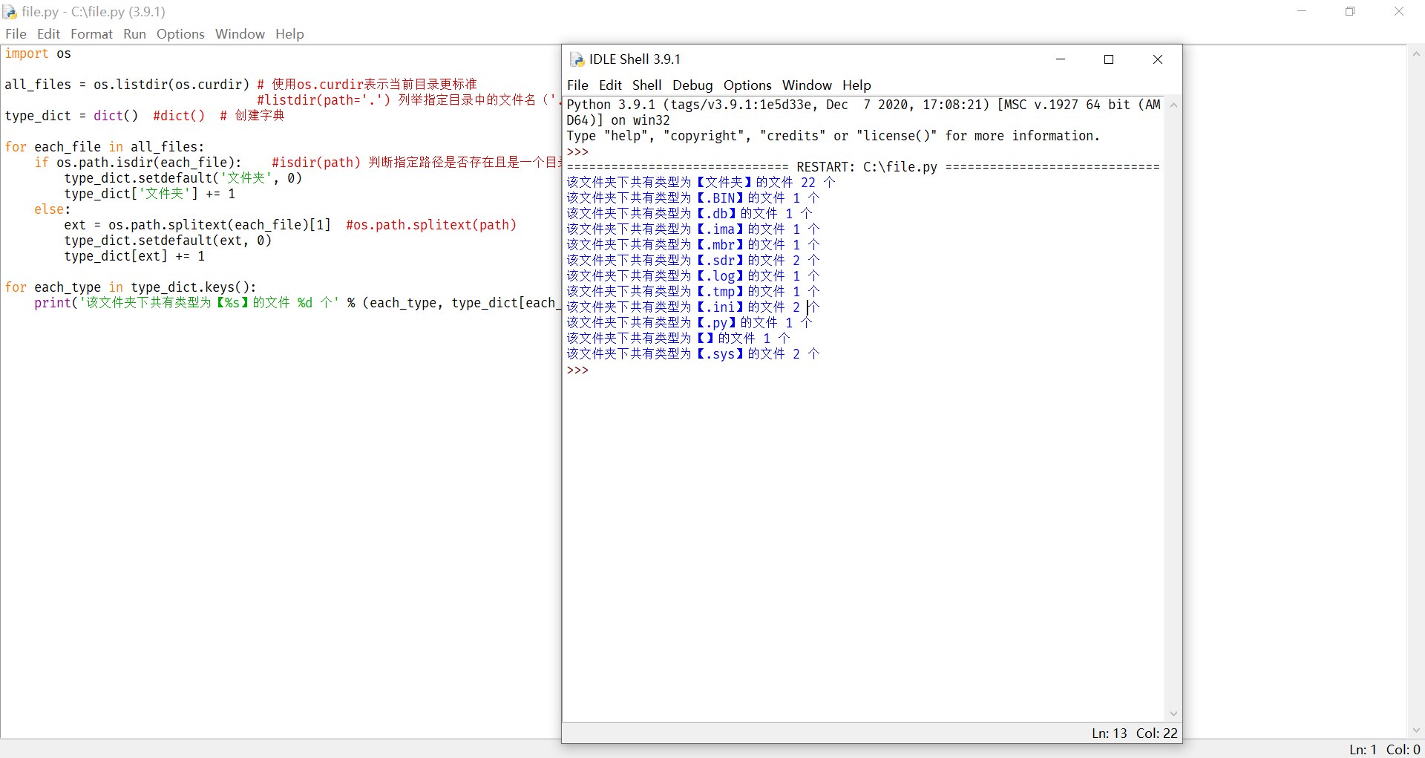
Task: Click 'Ln: 1 Col: 0' editor status
Action: point(1384,750)
